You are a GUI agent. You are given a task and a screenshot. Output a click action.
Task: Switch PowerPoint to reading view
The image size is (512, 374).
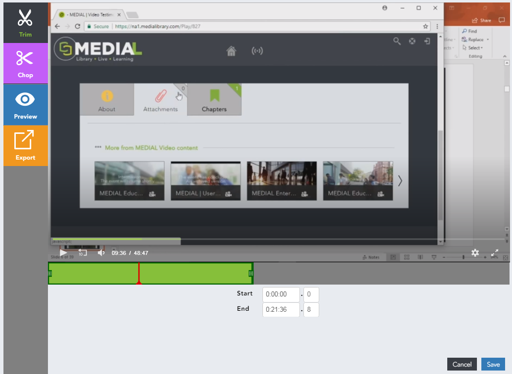tap(420, 257)
